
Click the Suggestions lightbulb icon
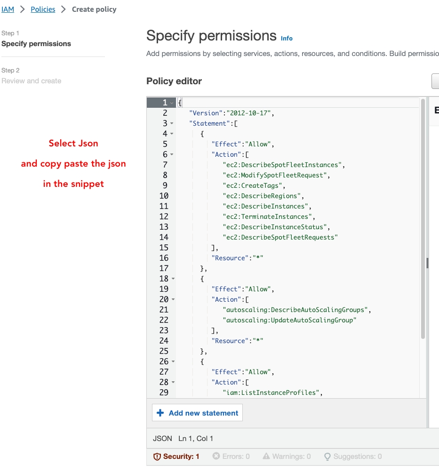[x=327, y=456]
